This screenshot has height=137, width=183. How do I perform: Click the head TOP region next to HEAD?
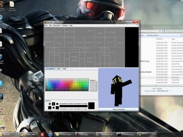[x=59, y=32]
